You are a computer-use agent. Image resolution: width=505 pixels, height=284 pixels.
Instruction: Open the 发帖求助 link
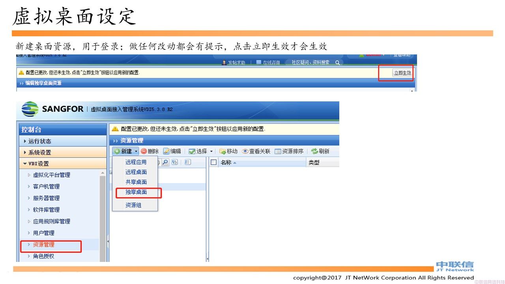pyautogui.click(x=233, y=63)
